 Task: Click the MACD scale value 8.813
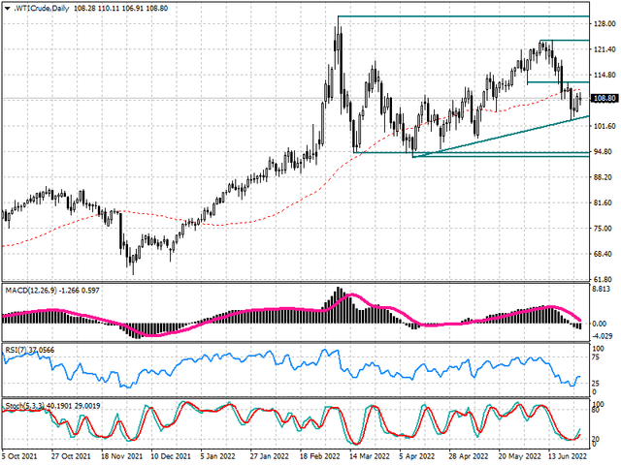tap(605, 289)
